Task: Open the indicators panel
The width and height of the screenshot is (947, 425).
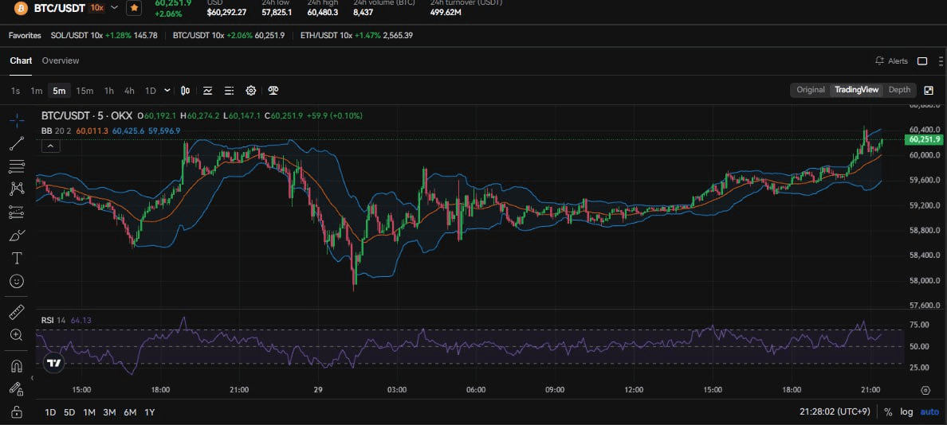Action: click(207, 91)
